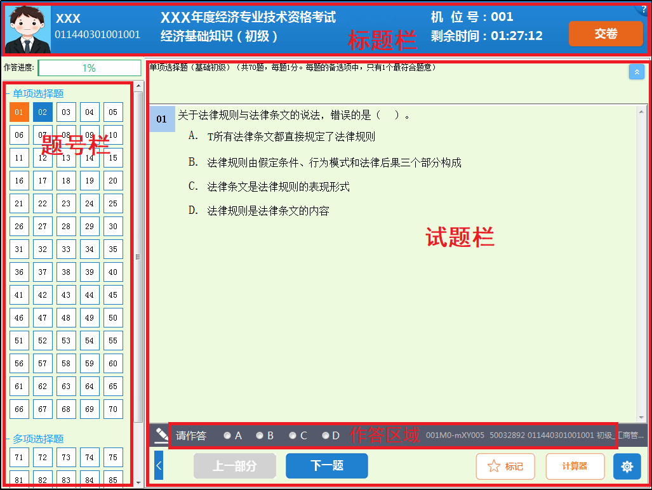Pick answer option D
The width and height of the screenshot is (652, 490).
click(x=325, y=436)
